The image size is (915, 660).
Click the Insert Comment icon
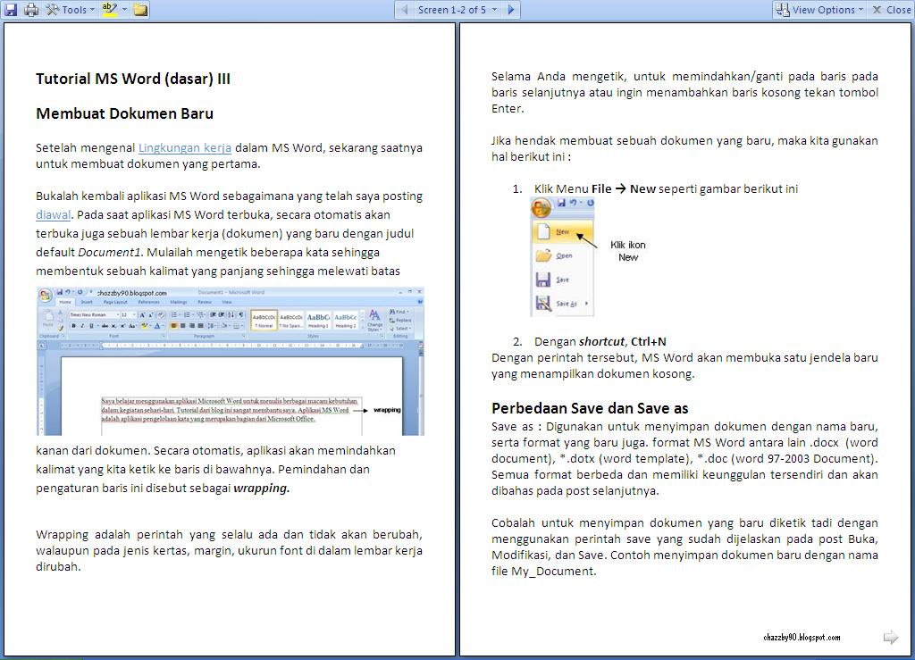pyautogui.click(x=139, y=10)
